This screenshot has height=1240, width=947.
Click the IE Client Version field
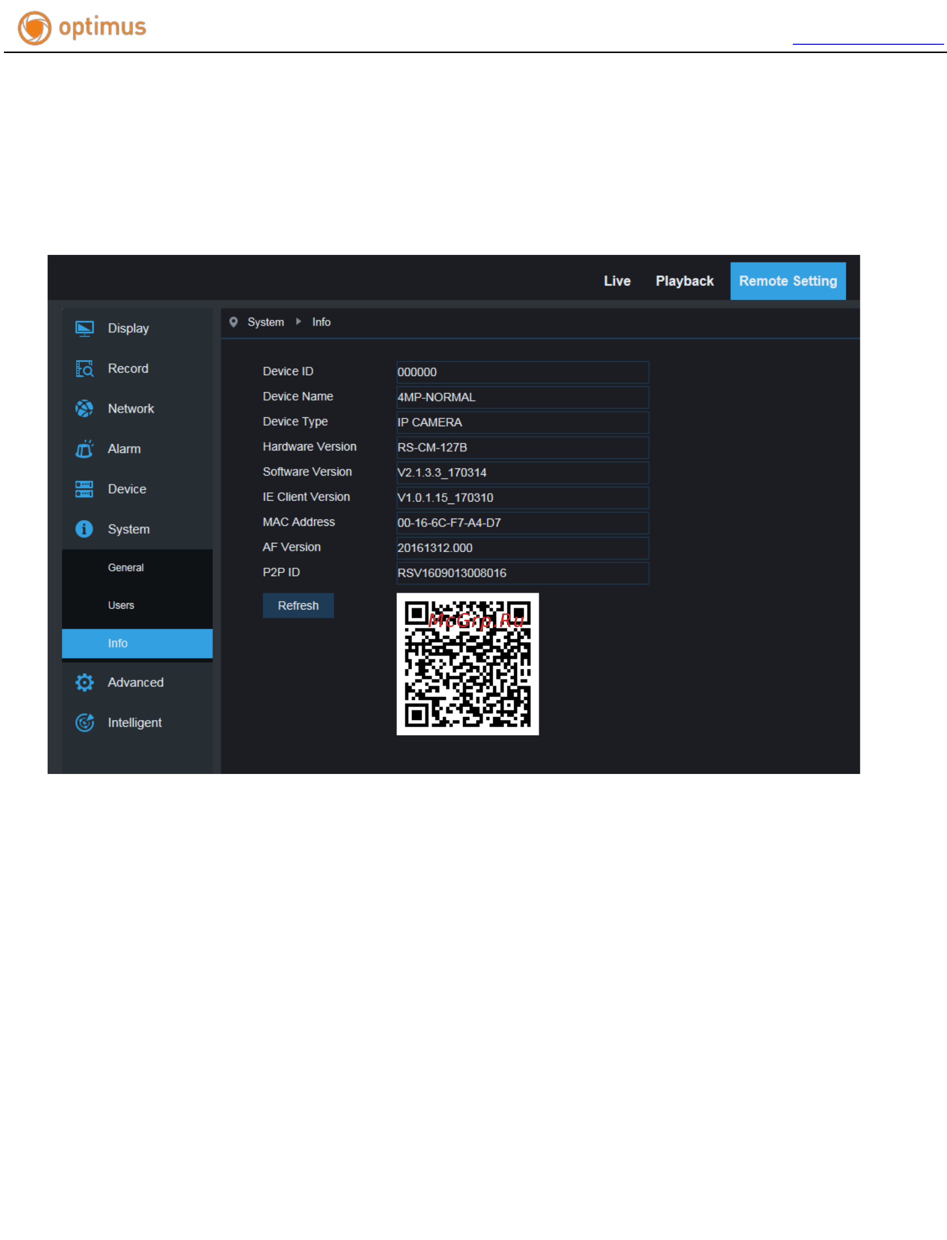(x=522, y=498)
